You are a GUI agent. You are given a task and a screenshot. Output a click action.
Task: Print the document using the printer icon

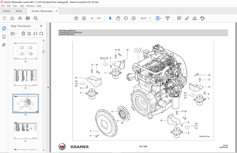(x=28, y=18)
